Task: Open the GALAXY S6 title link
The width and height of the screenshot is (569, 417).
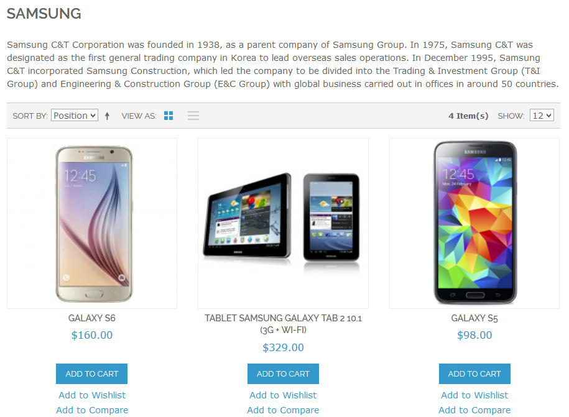Action: pyautogui.click(x=92, y=318)
